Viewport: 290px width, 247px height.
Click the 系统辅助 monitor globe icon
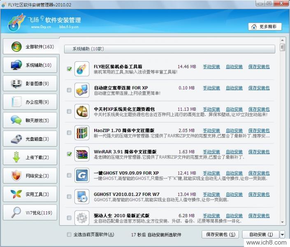pos(16,65)
